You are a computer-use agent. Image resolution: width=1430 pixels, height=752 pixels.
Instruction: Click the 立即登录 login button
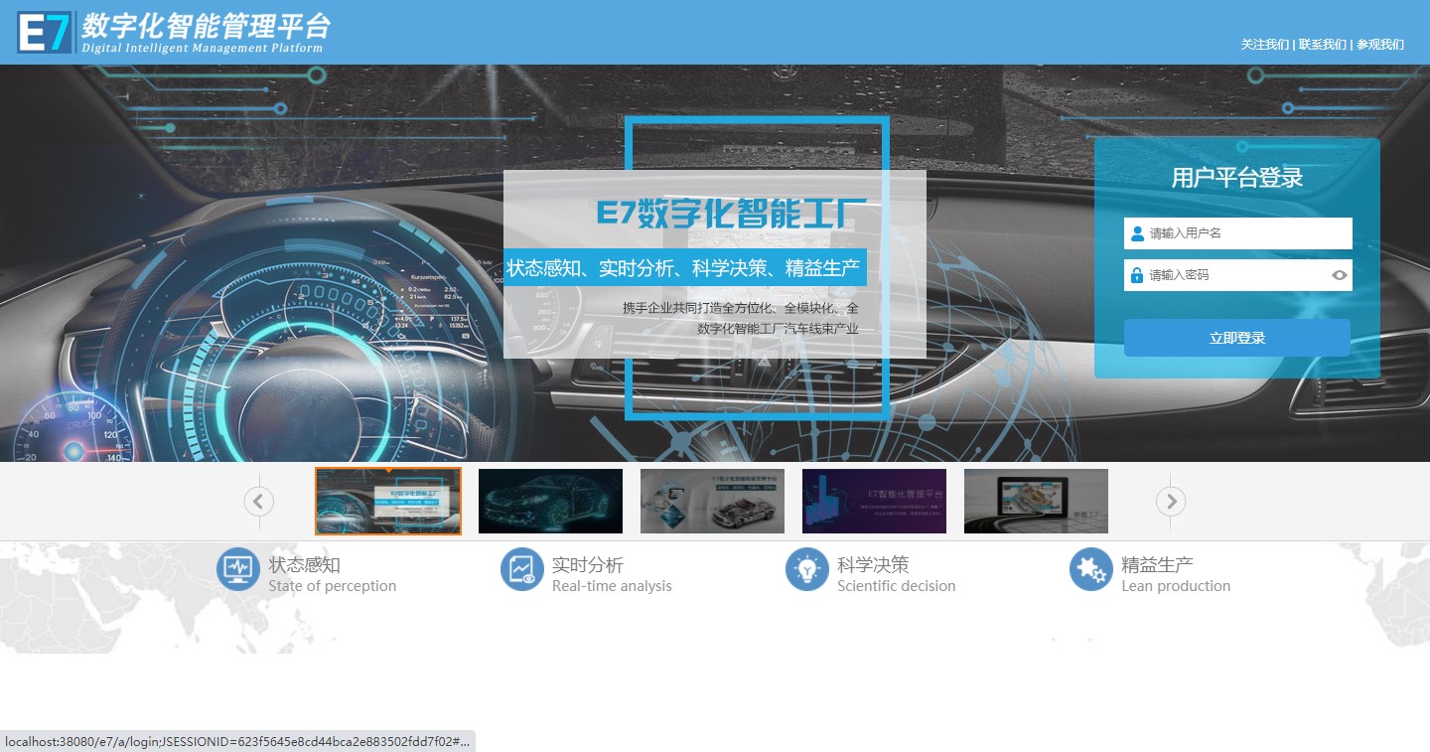pyautogui.click(x=1236, y=338)
